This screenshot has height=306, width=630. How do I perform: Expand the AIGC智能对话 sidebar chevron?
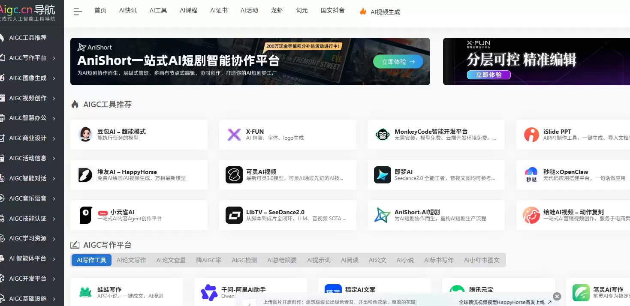(54, 179)
